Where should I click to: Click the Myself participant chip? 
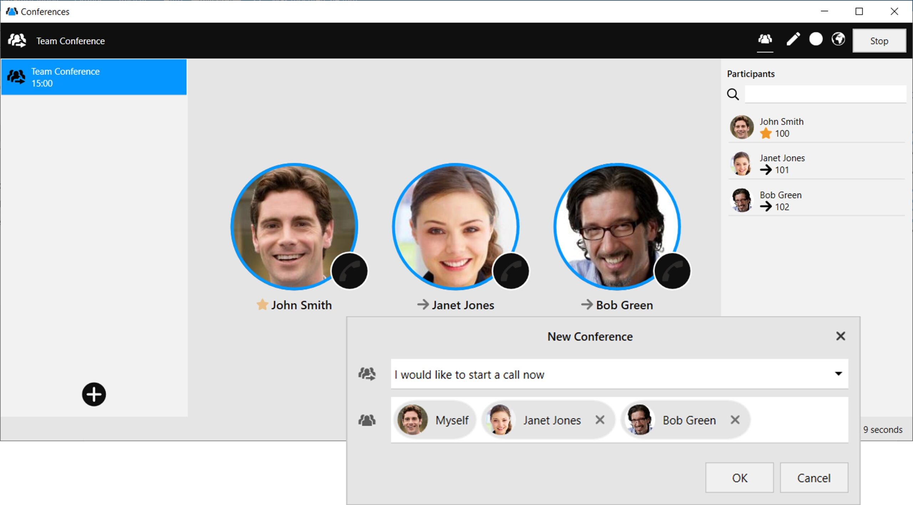[435, 420]
